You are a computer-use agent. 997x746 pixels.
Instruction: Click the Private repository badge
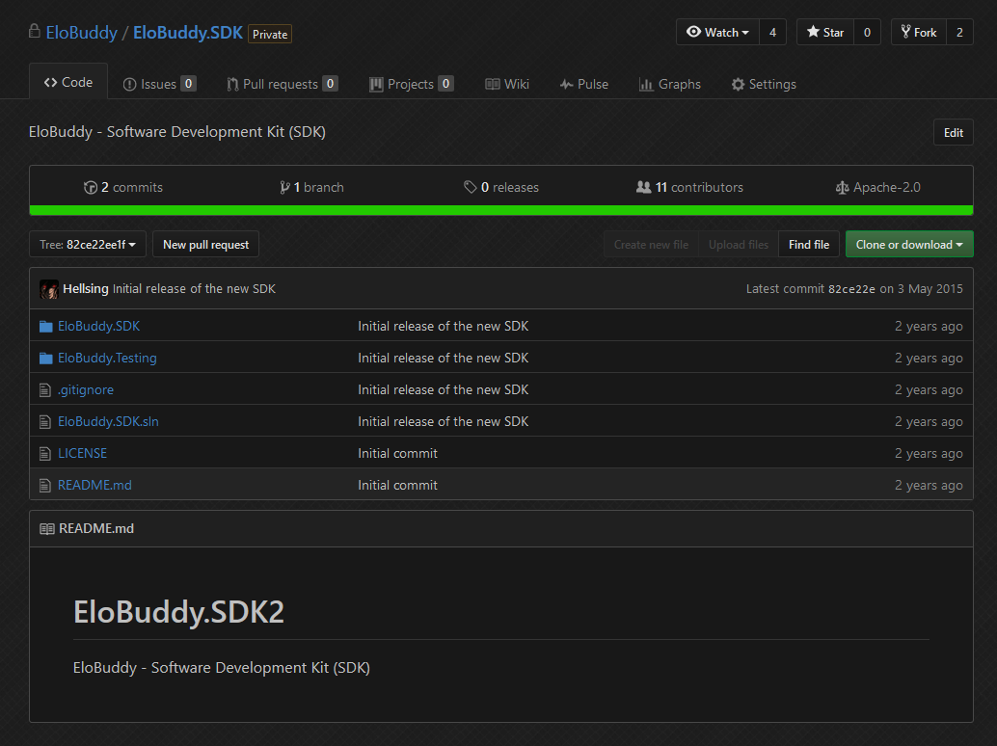click(x=270, y=35)
